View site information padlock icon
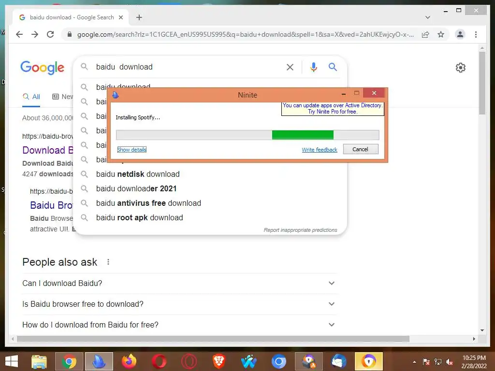 (x=70, y=34)
